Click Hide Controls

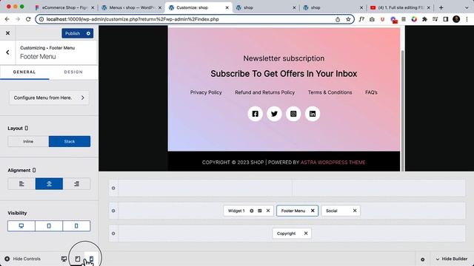pyautogui.click(x=23, y=259)
